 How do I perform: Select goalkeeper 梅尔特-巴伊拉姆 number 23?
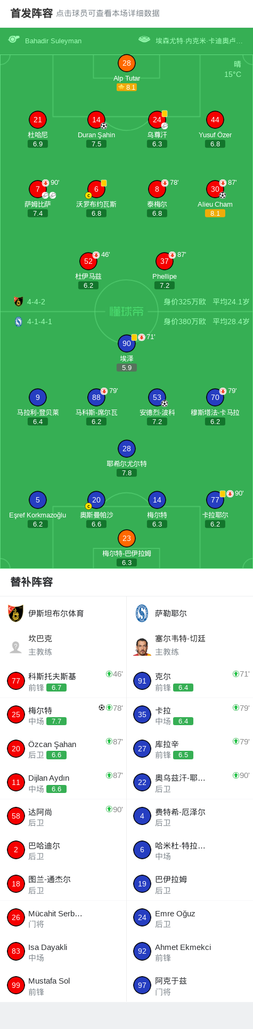click(x=126, y=538)
